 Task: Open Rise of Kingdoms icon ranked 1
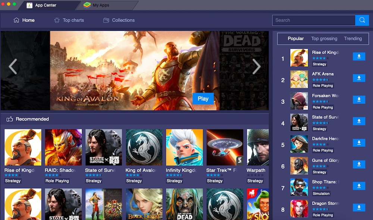pyautogui.click(x=299, y=58)
